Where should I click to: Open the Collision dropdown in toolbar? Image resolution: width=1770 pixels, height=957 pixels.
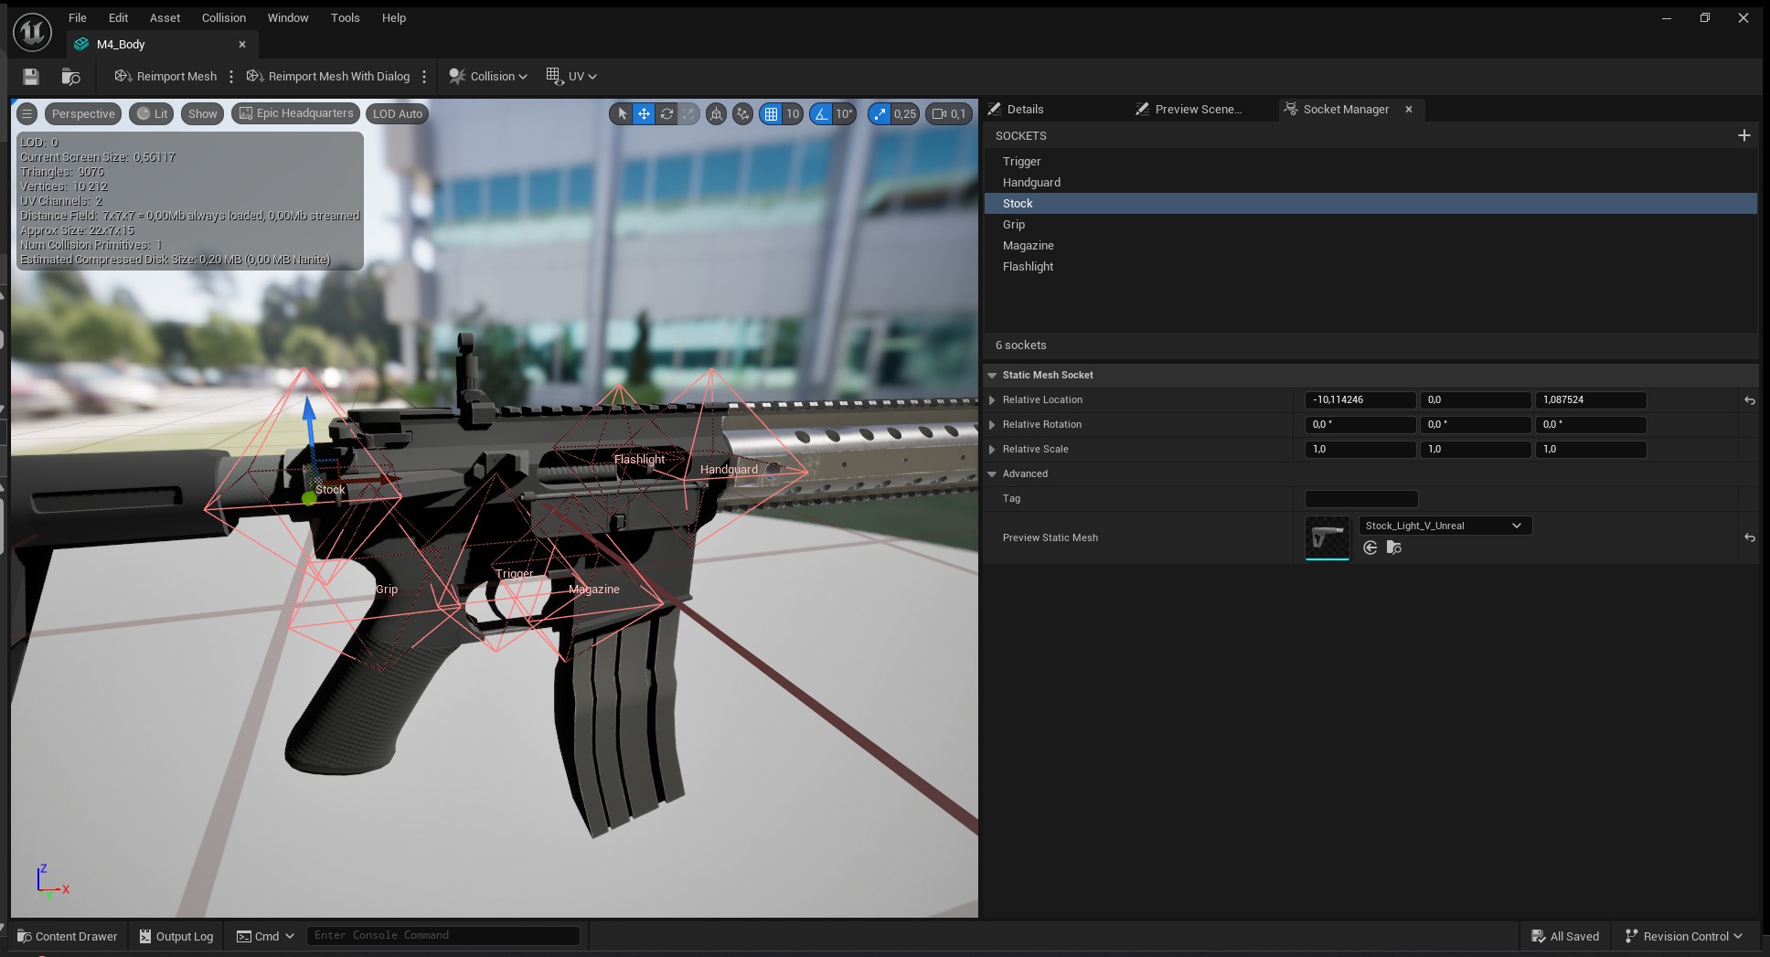tap(488, 77)
